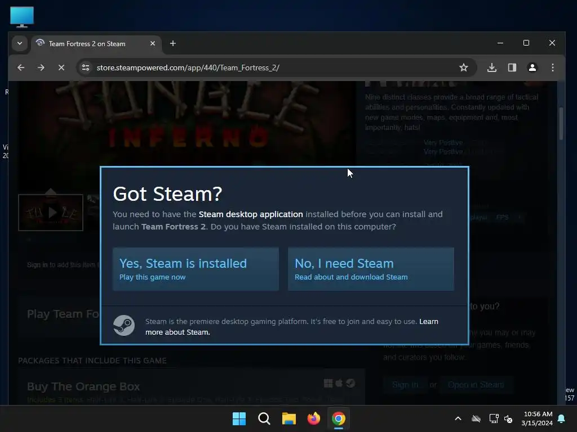
Task: Launch Firefox from the taskbar
Action: coord(313,418)
